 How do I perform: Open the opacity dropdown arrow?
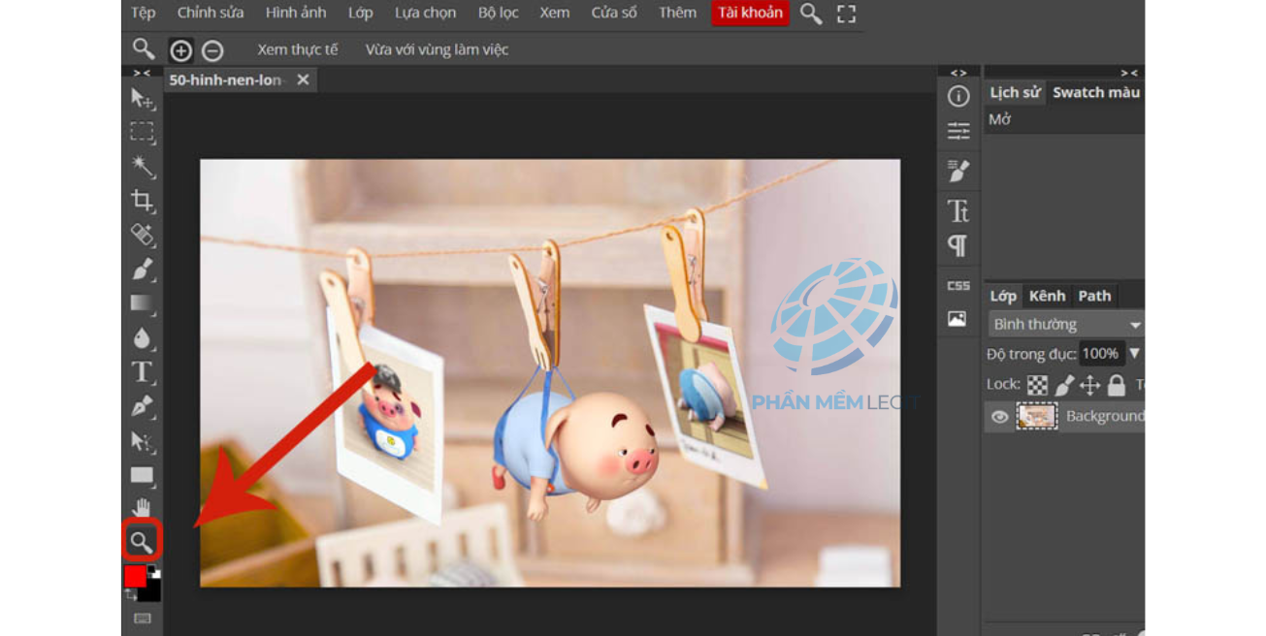click(1134, 354)
